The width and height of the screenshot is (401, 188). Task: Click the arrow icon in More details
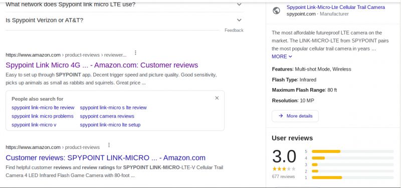(x=281, y=116)
